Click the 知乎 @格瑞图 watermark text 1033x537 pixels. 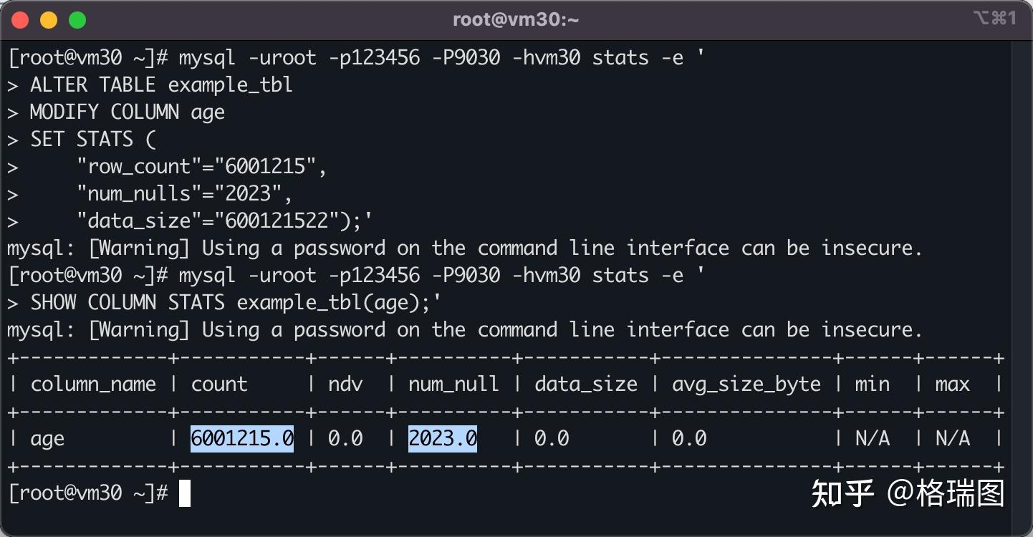[x=908, y=494]
